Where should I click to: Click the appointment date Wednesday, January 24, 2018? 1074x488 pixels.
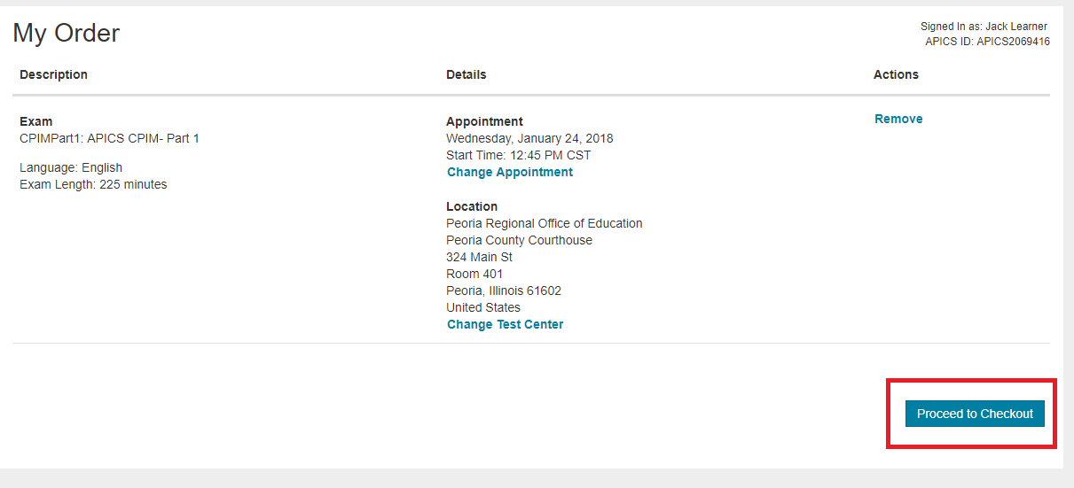click(x=529, y=138)
